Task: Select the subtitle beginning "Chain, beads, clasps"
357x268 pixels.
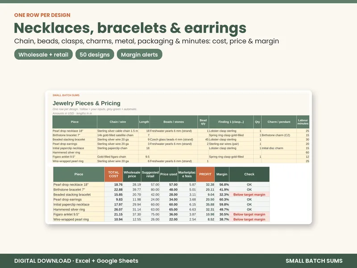Action: 146,41
